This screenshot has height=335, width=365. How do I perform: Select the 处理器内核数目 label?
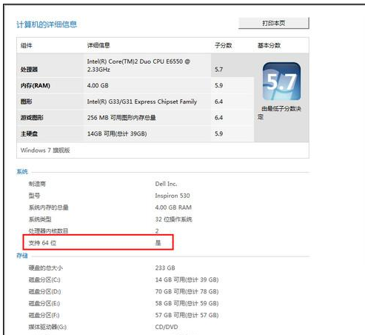pos(48,231)
